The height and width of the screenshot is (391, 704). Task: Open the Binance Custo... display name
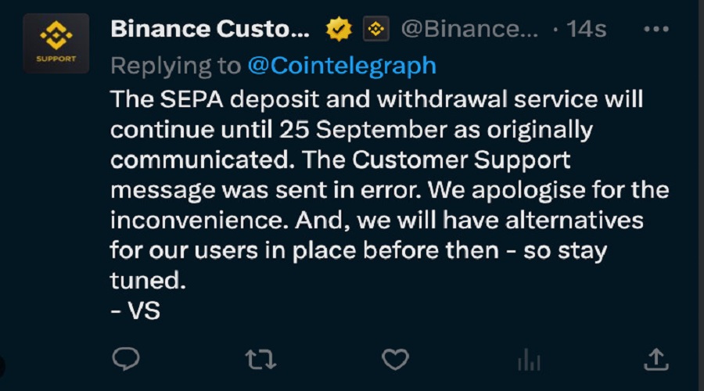click(x=210, y=29)
